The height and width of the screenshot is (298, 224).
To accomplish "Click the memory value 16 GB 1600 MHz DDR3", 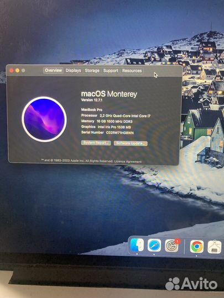I will point(114,121).
